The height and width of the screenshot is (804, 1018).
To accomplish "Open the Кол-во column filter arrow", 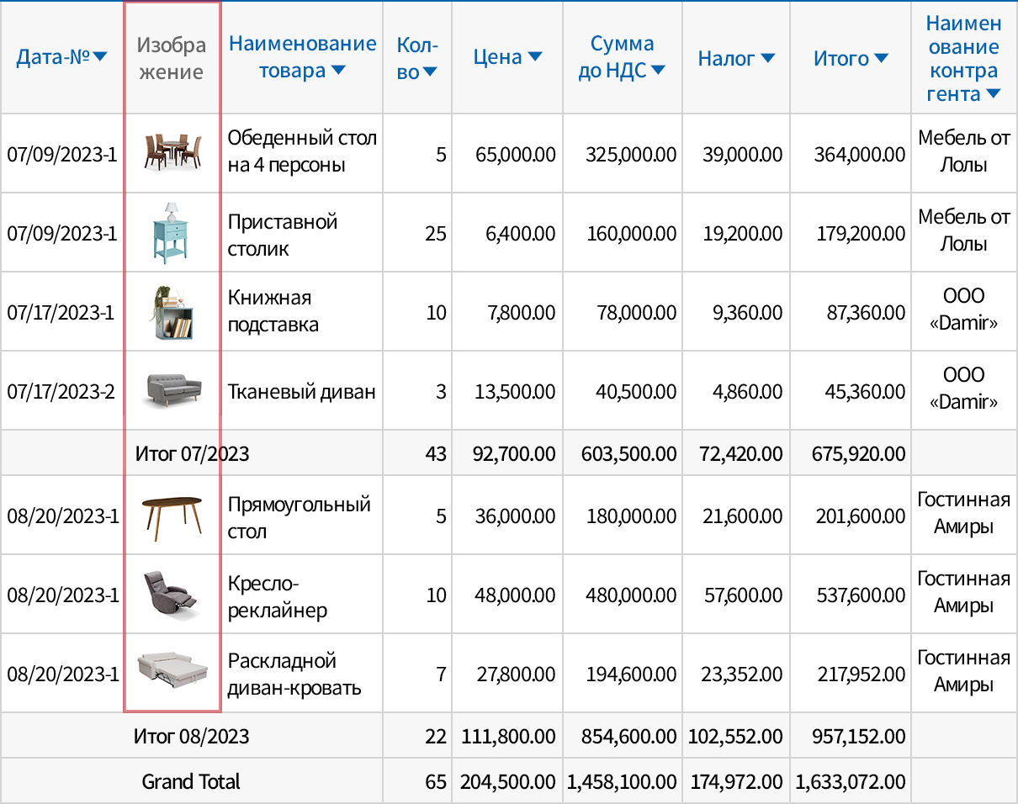I will tap(429, 72).
